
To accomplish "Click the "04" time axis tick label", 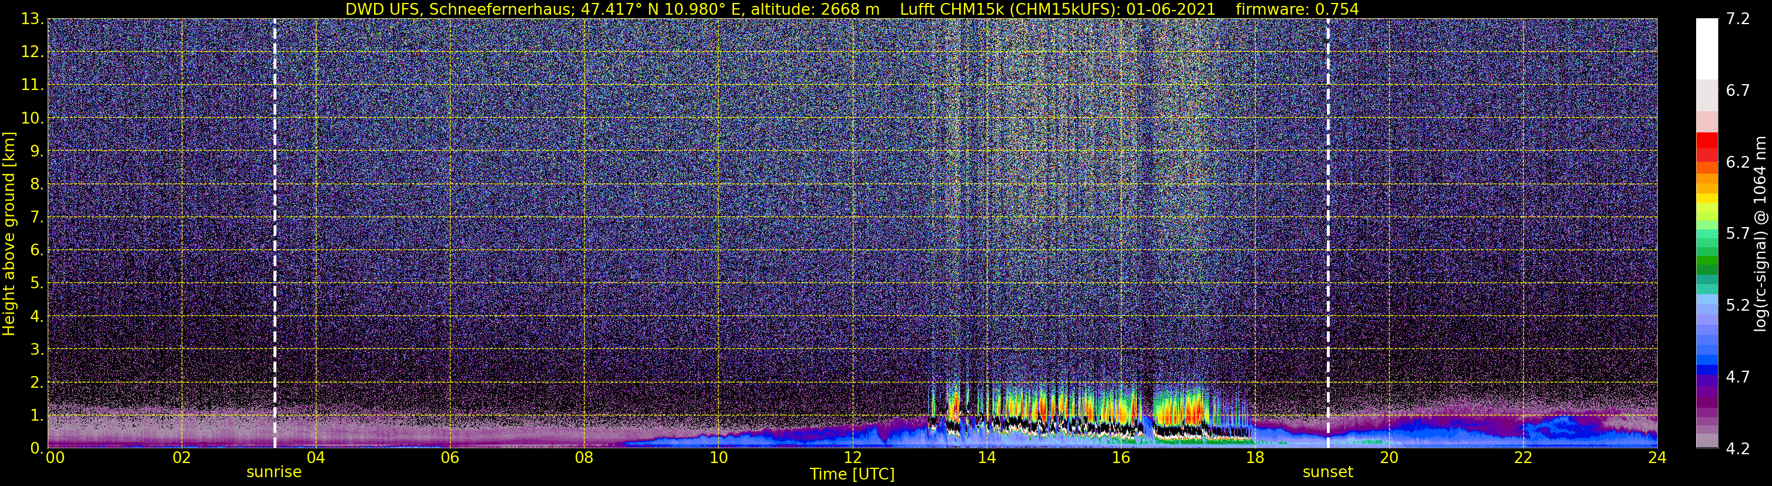I will [316, 458].
